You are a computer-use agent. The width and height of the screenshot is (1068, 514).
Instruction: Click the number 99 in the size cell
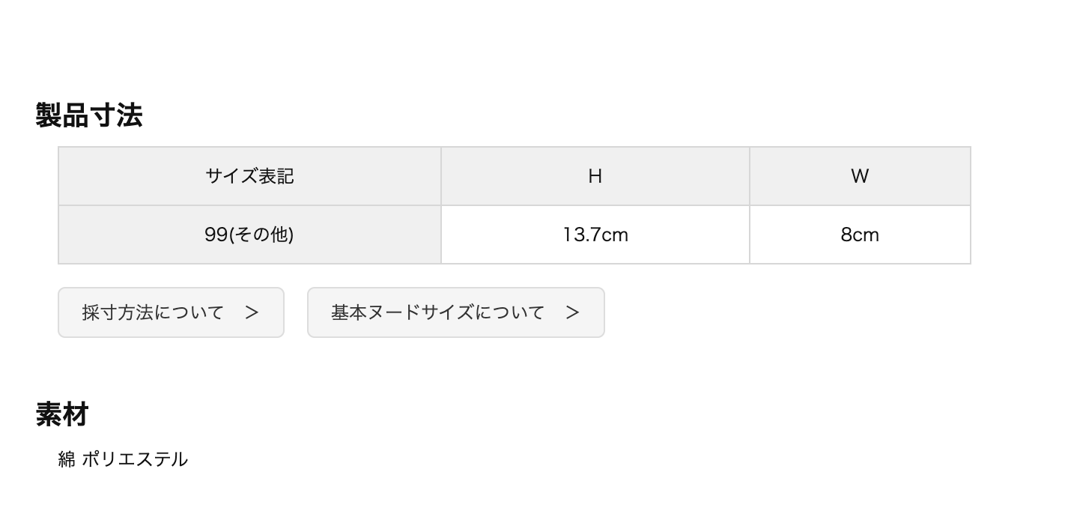point(216,235)
